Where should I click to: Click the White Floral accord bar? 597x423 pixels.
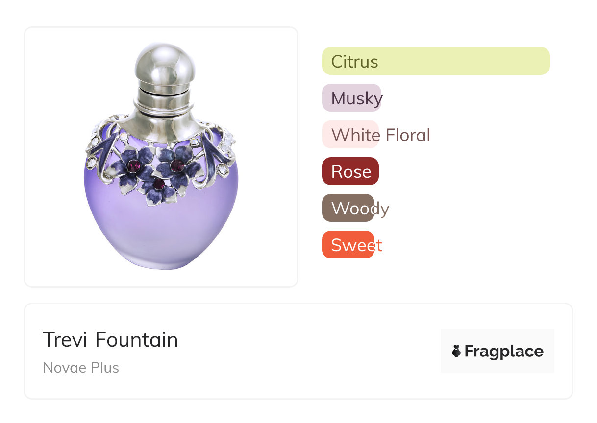350,135
